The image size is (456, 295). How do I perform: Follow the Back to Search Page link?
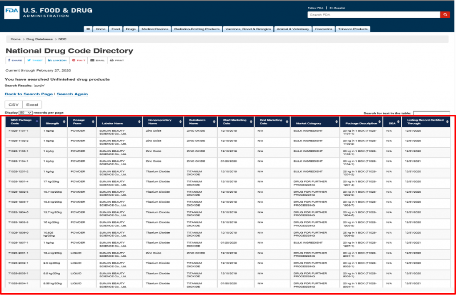28,94
